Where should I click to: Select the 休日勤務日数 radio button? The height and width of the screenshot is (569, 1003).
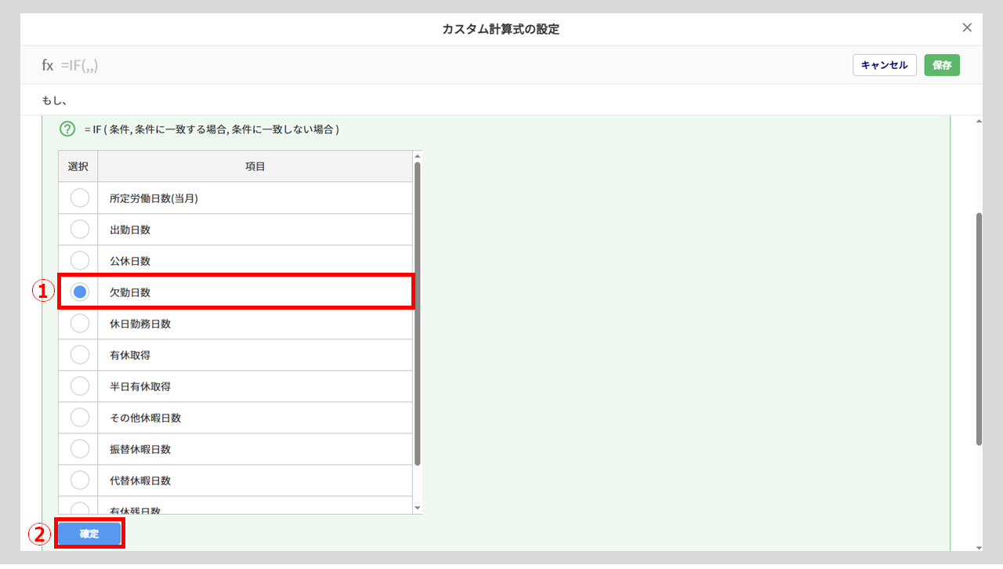click(x=80, y=324)
